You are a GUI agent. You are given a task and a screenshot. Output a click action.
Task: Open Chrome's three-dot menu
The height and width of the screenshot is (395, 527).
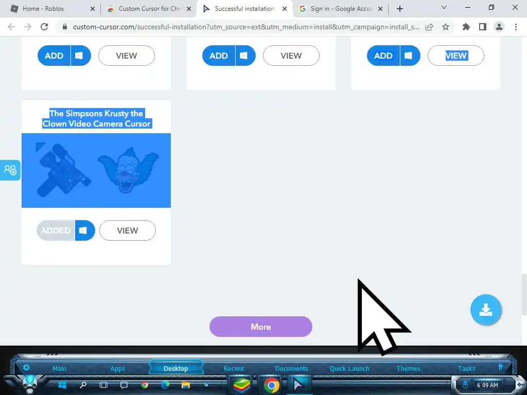(x=516, y=27)
